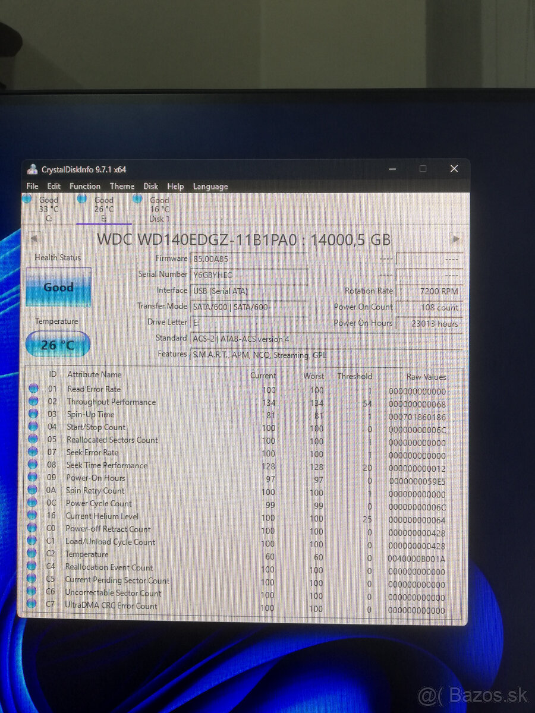Image resolution: width=535 pixels, height=713 pixels.
Task: Click the Good health status button
Action: coord(58,287)
